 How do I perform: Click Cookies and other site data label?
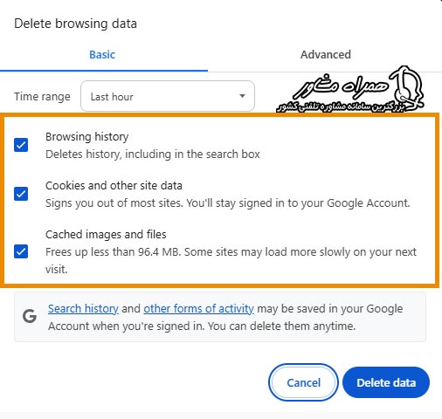[114, 186]
